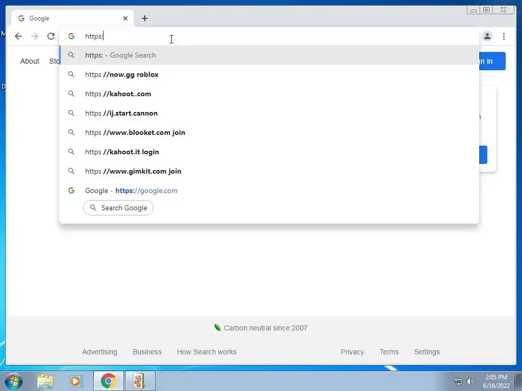Screen dimensions: 522x391
Task: Click magnifier icon beside ij.start.cannon suggestion
Action: (x=71, y=113)
